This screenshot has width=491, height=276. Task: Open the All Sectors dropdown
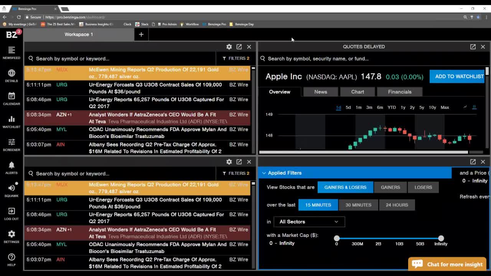[x=309, y=222]
